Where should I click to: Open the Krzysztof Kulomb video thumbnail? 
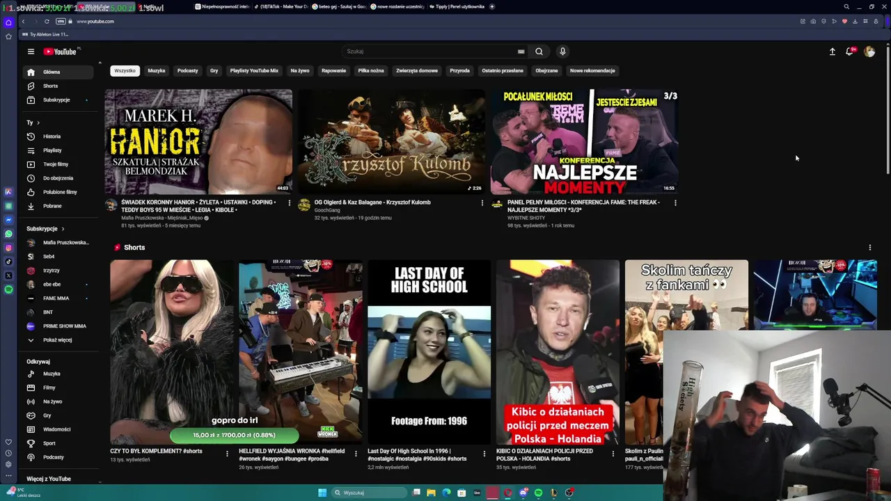(391, 141)
